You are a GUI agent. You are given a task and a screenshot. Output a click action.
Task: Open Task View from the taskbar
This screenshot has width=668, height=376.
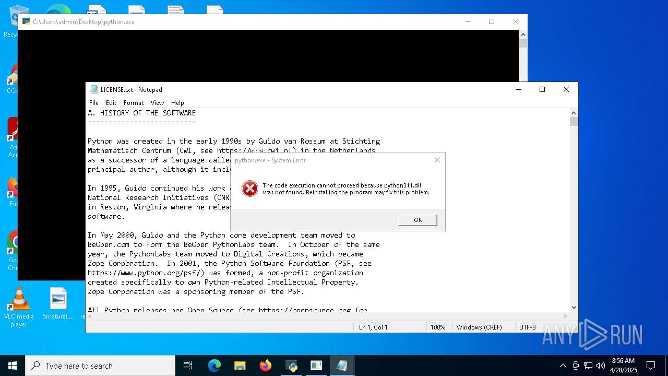pos(188,366)
